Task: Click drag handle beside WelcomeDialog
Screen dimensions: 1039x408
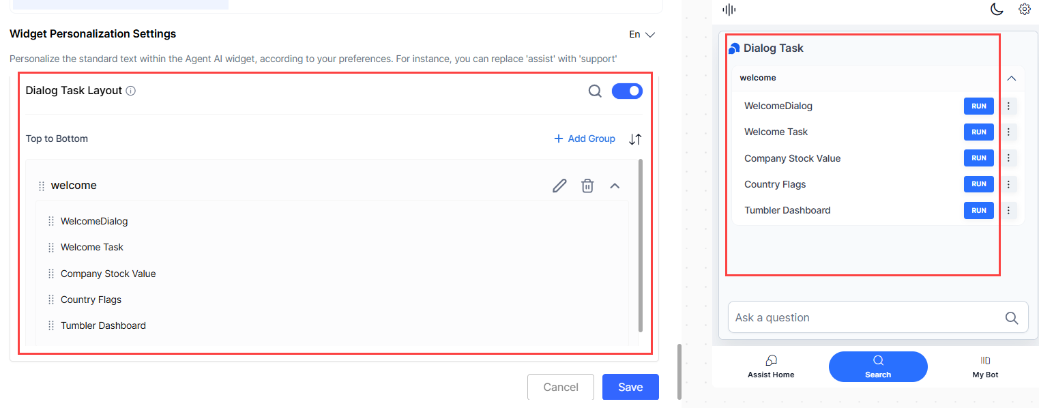Action: click(51, 221)
